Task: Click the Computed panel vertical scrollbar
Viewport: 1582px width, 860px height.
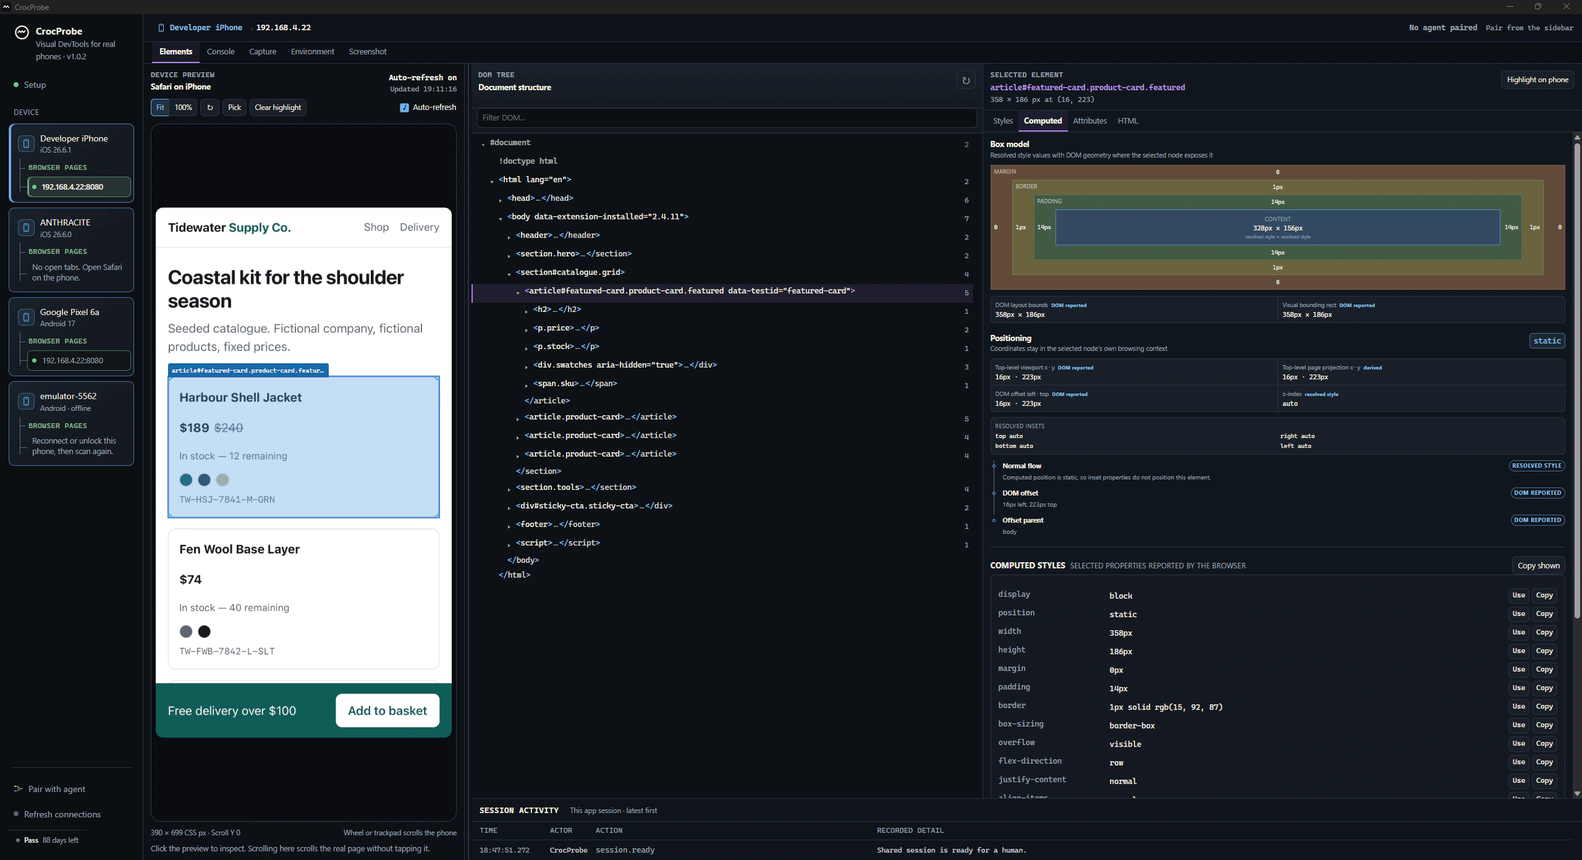Action: click(1577, 381)
